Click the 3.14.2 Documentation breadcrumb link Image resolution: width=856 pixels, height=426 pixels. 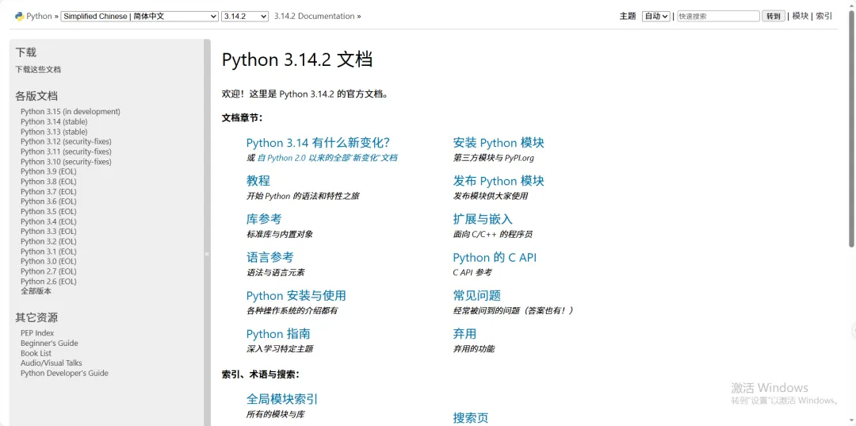315,16
